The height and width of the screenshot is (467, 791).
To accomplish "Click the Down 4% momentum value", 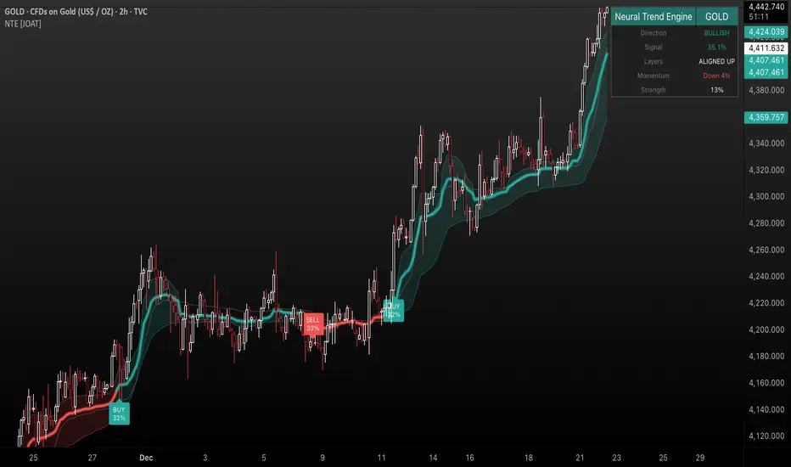I will pos(717,76).
